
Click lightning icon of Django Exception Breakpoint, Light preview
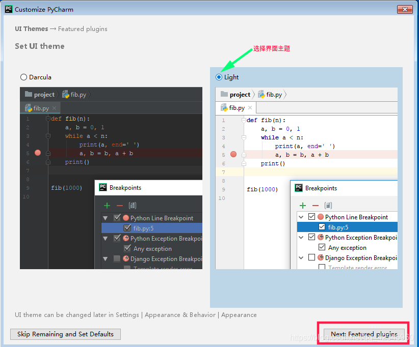pyautogui.click(x=321, y=257)
